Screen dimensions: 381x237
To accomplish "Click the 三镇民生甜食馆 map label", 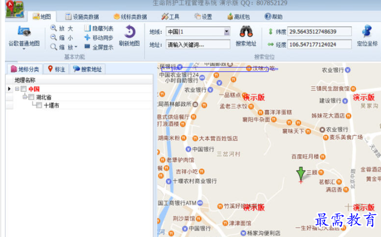I will pos(330,89).
